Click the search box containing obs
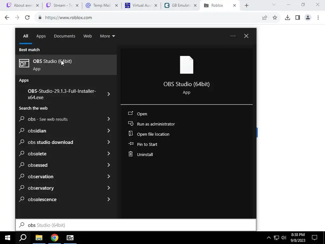The width and height of the screenshot is (325, 244). pyautogui.click(x=136, y=225)
